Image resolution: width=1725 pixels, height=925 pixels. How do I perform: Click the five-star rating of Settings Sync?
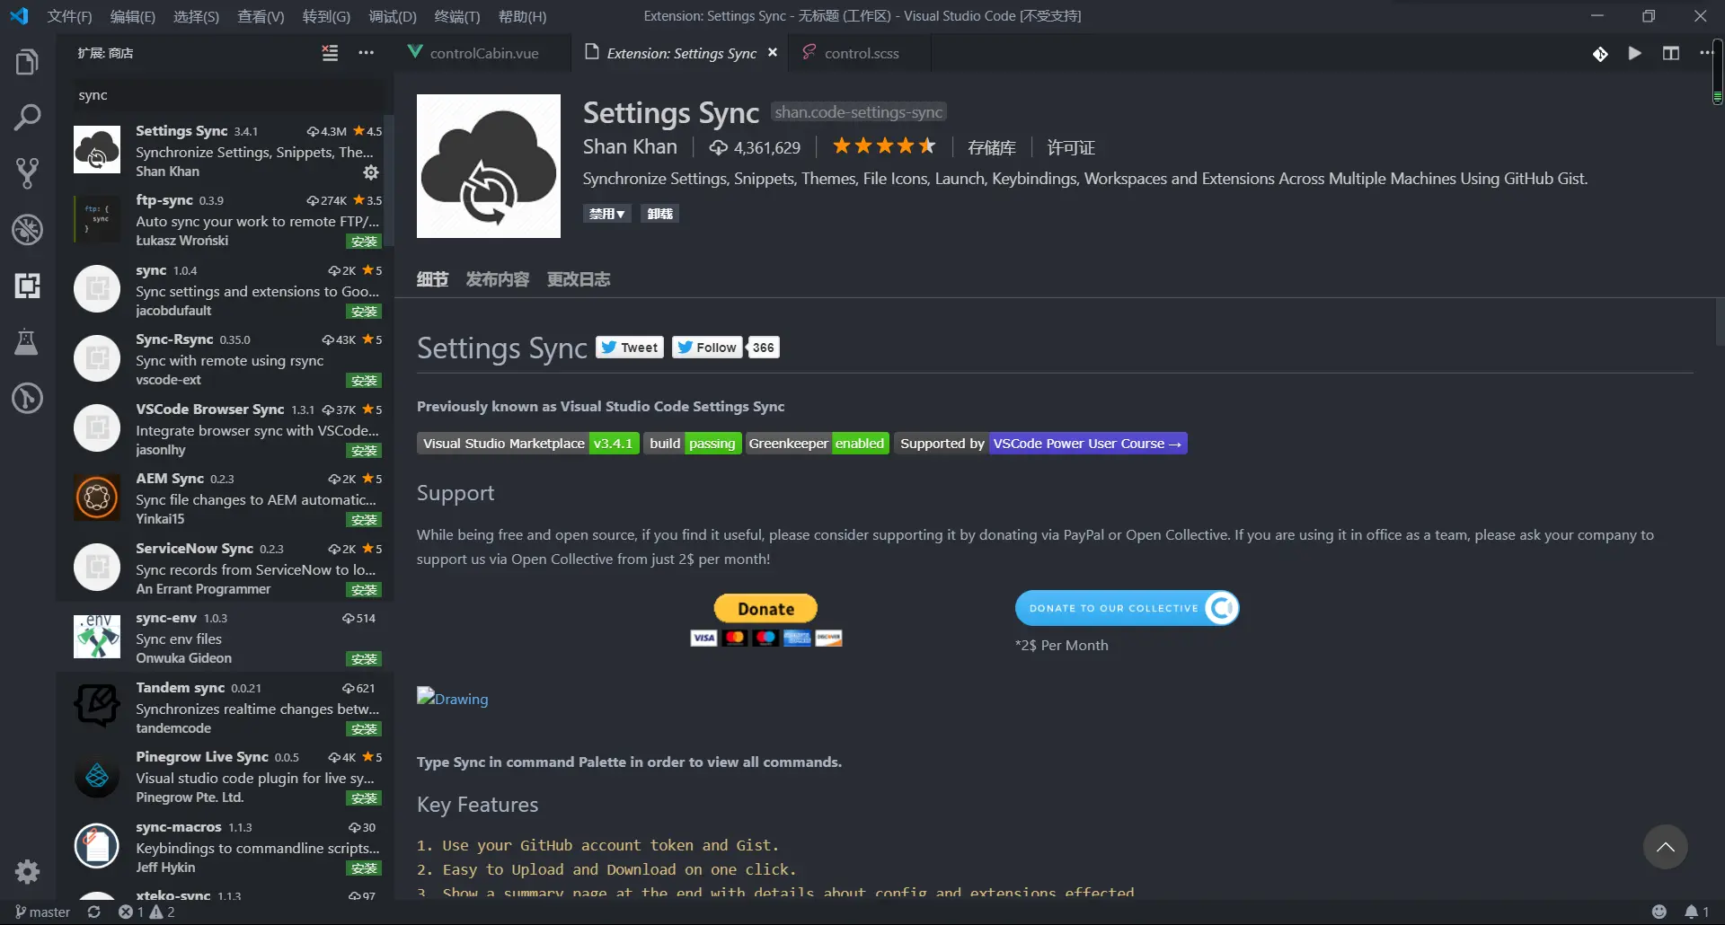pos(884,146)
